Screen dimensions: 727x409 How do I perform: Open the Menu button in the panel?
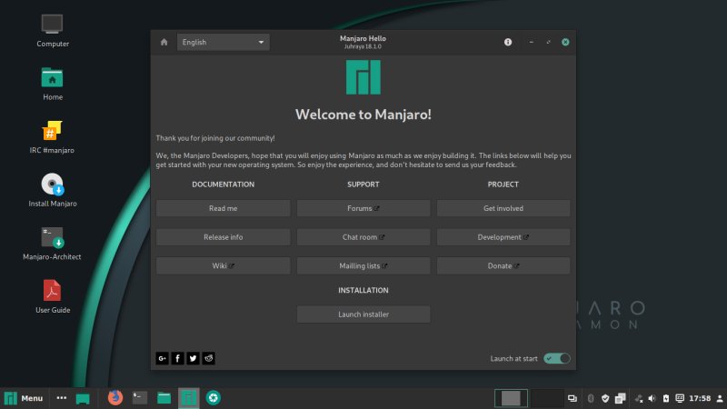(24, 398)
